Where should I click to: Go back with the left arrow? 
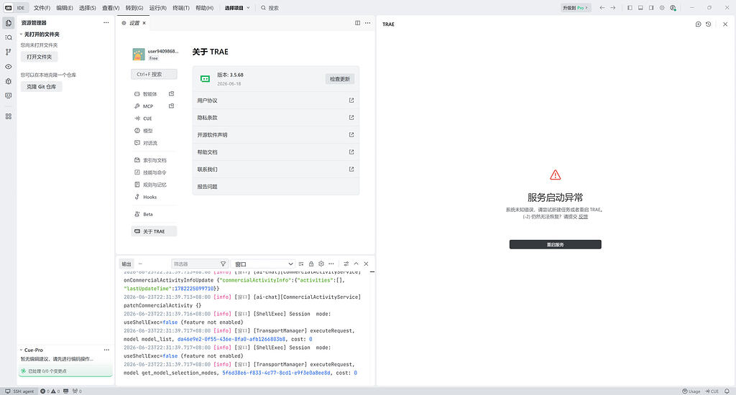pos(602,7)
